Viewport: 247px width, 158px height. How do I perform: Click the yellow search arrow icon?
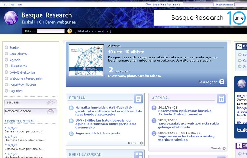[x=69, y=31]
